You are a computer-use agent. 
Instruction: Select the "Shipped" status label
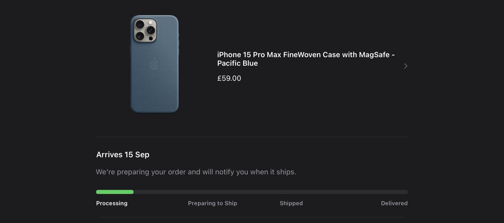(291, 203)
